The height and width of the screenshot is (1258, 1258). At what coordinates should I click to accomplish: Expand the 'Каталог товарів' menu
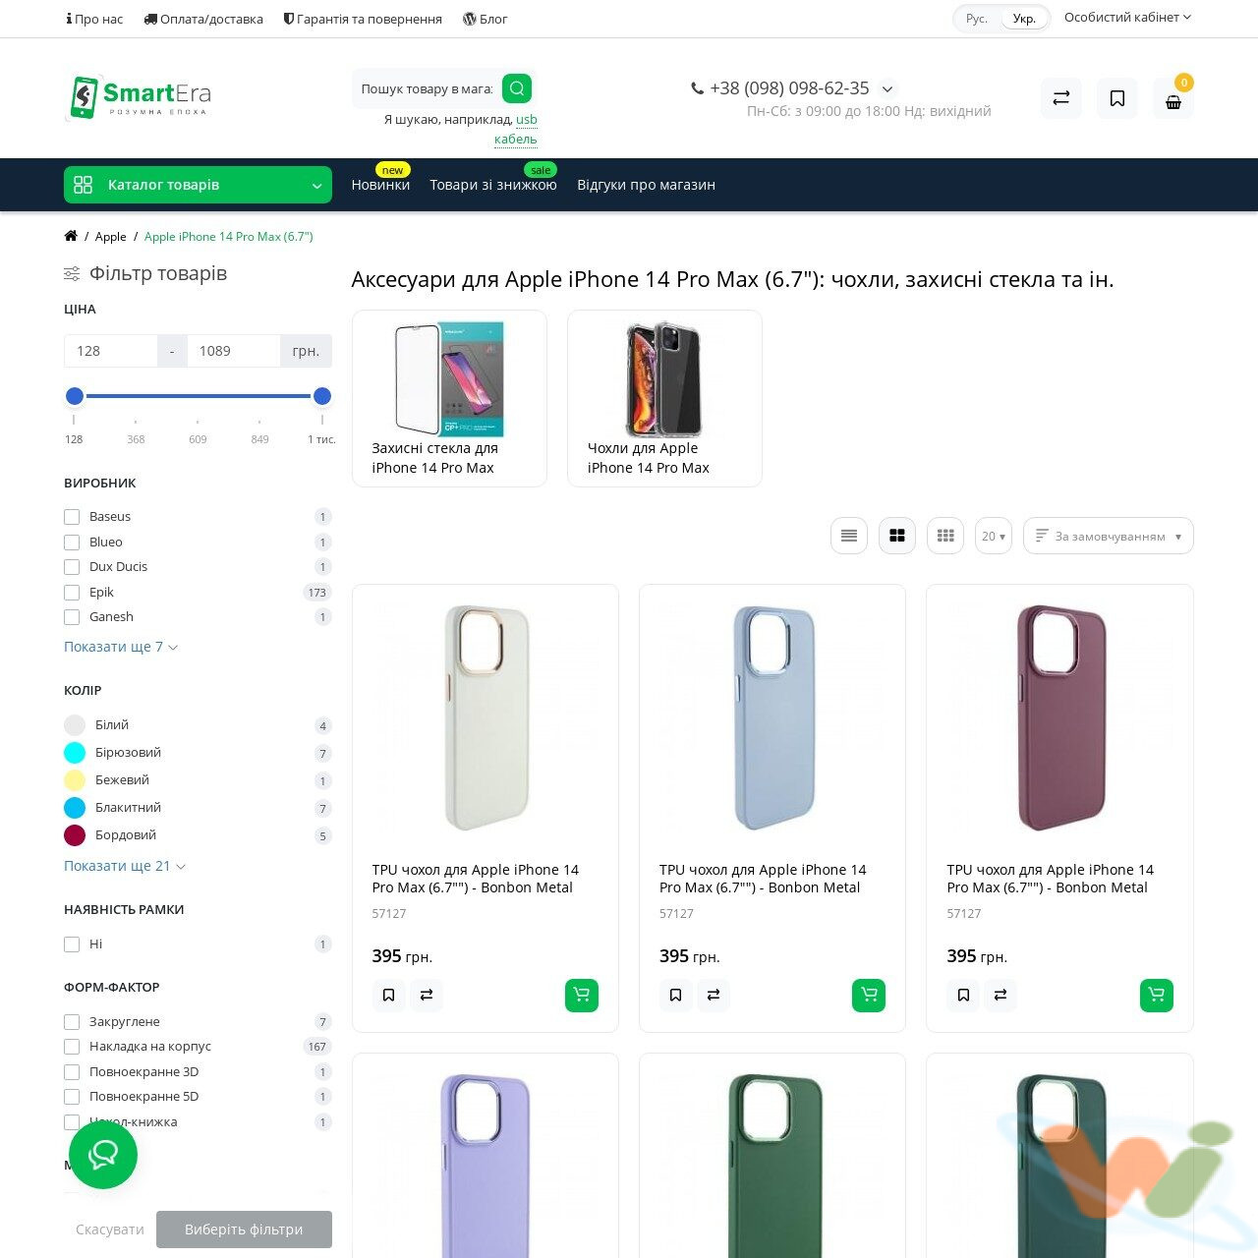[x=198, y=185]
